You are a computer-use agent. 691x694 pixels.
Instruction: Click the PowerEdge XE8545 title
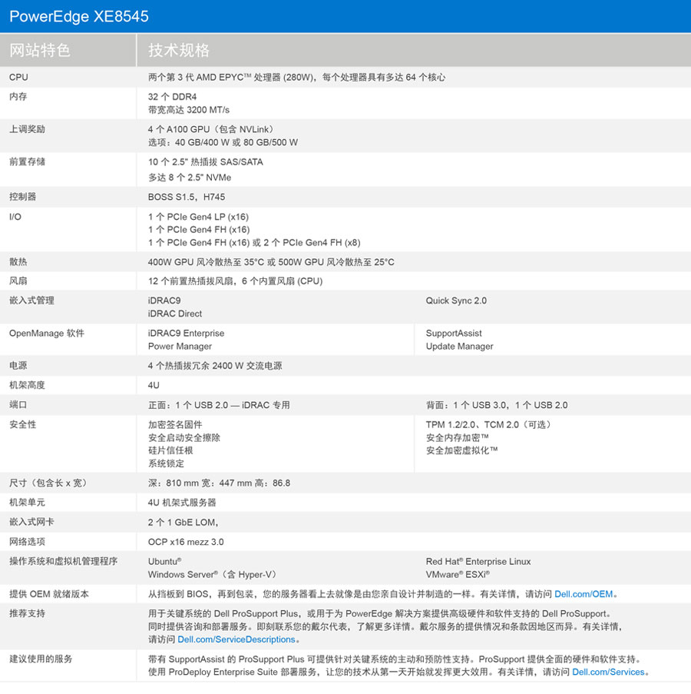(79, 16)
